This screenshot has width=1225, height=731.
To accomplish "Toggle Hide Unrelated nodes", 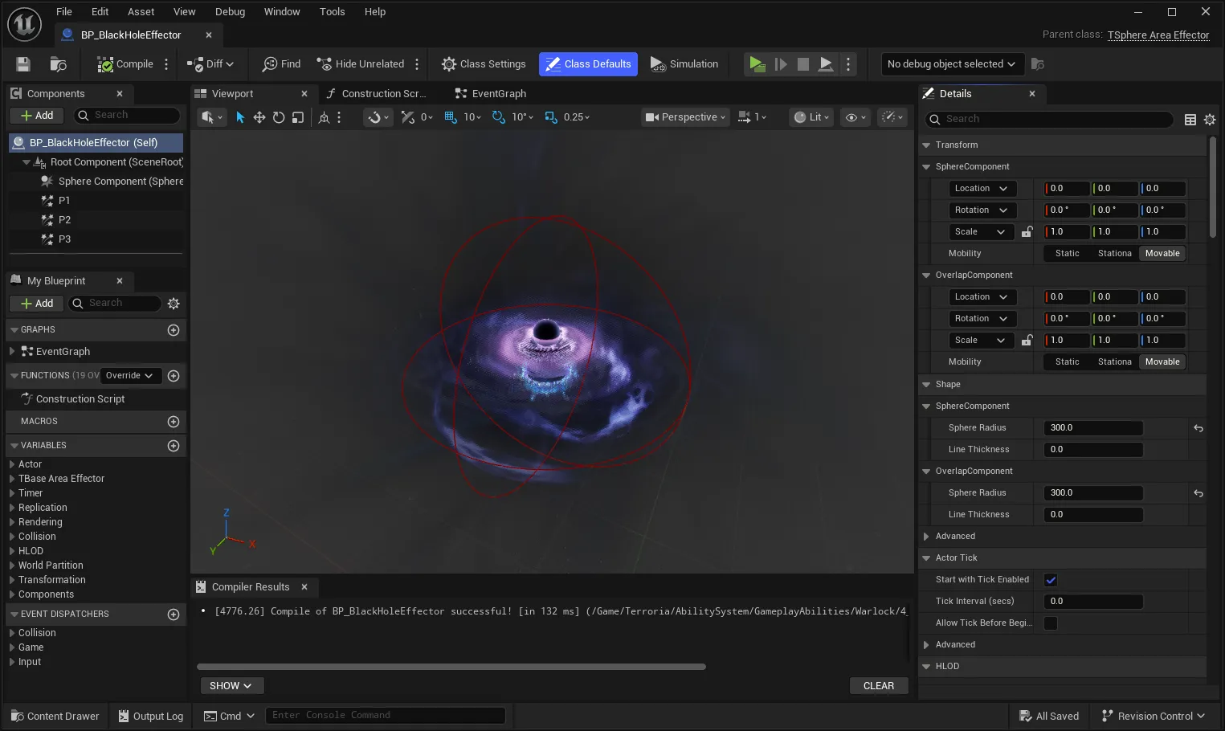I will tap(361, 64).
